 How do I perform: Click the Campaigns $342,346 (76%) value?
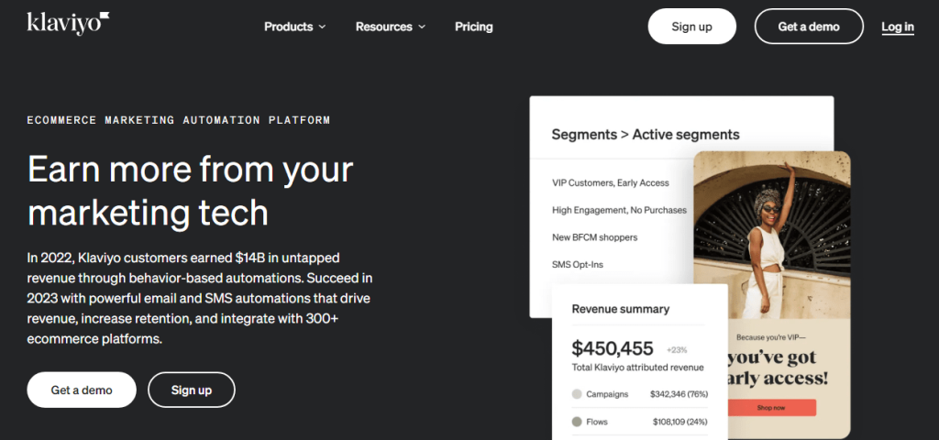pyautogui.click(x=679, y=394)
